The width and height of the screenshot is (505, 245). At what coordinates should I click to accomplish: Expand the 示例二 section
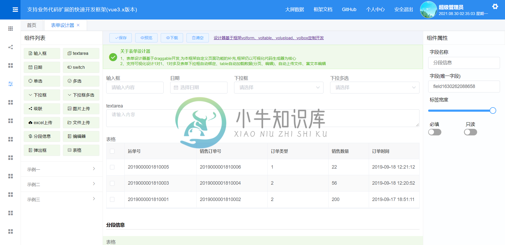click(x=62, y=184)
